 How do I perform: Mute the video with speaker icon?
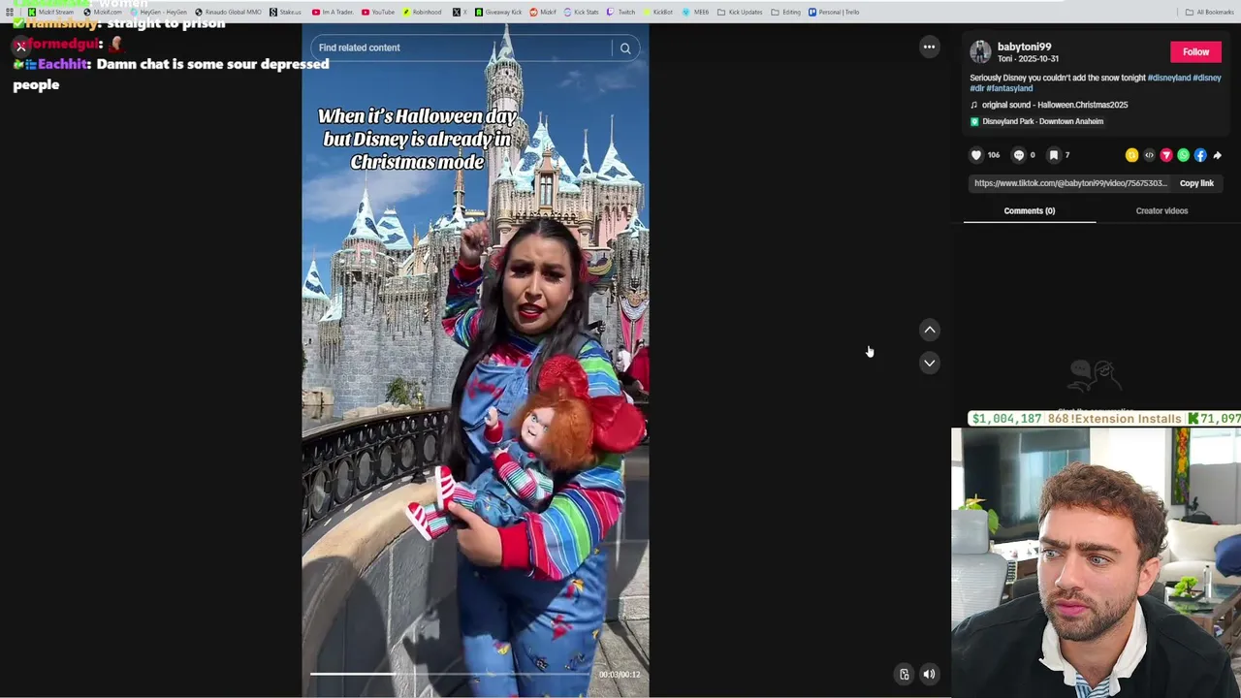[929, 674]
